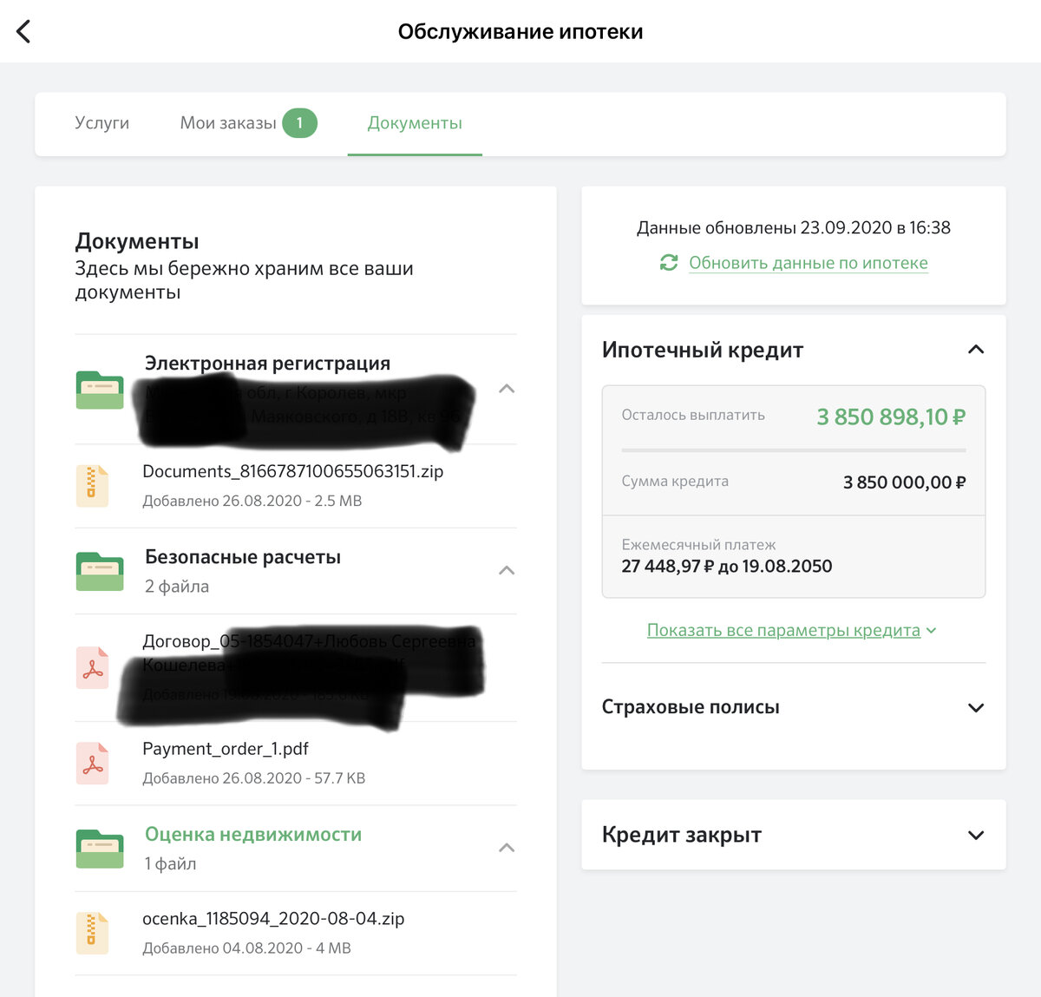The image size is (1041, 997).
Task: Collapse the Электронная регистрация section chevron
Action: pyautogui.click(x=506, y=389)
